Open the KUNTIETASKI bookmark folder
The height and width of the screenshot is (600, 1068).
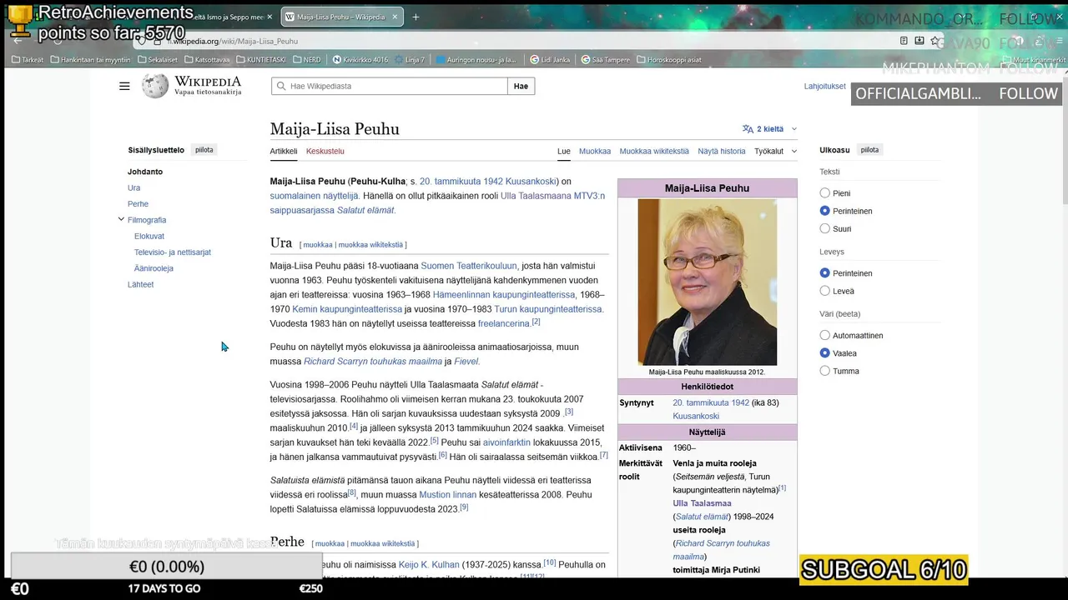[261, 59]
